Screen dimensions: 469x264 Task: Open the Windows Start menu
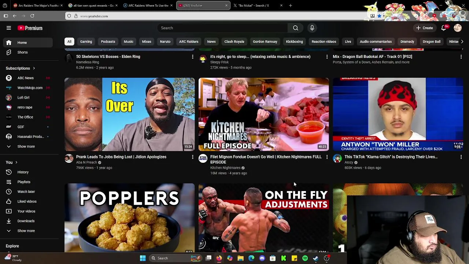click(x=143, y=258)
